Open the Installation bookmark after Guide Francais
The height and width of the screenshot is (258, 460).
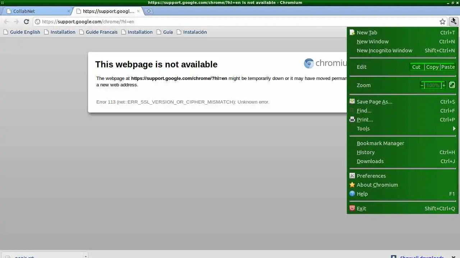click(x=137, y=32)
